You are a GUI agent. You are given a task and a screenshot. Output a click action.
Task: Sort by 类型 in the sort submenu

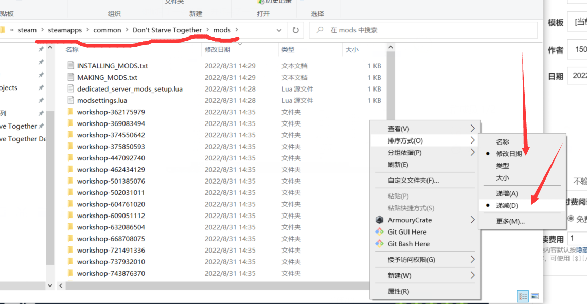tap(522, 166)
